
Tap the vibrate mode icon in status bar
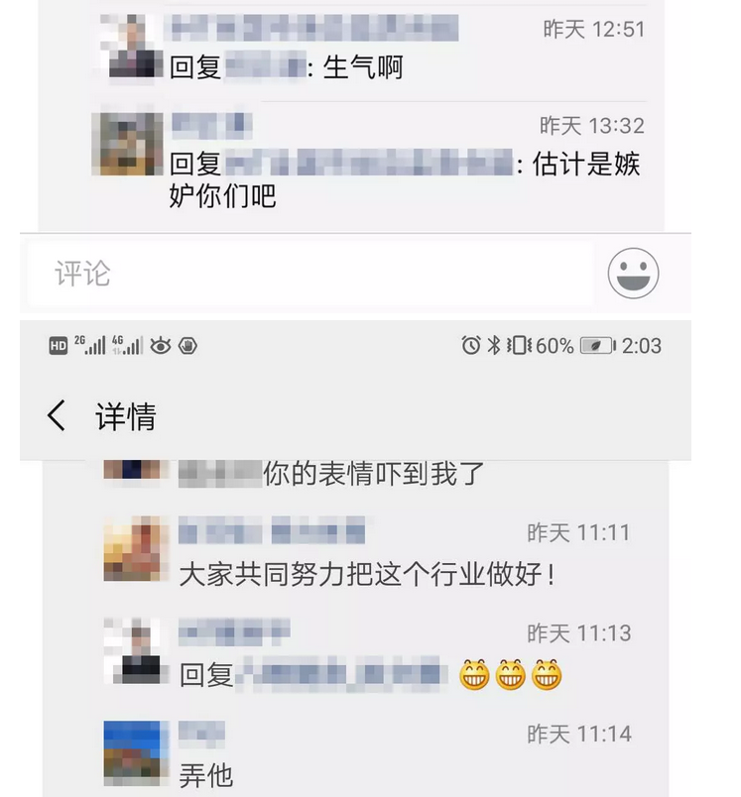click(x=519, y=346)
